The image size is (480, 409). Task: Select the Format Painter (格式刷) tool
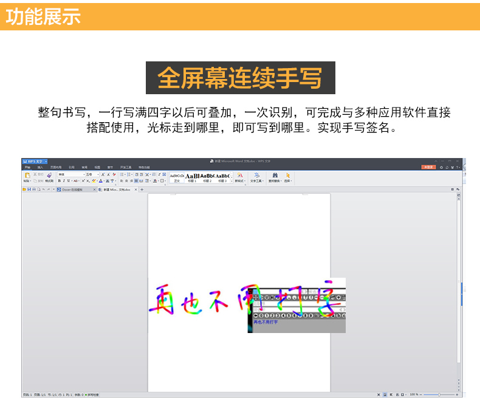click(49, 176)
